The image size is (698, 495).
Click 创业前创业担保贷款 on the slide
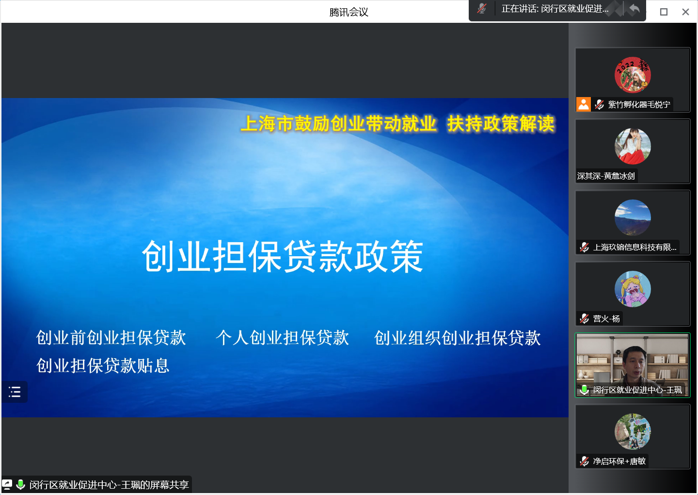111,338
